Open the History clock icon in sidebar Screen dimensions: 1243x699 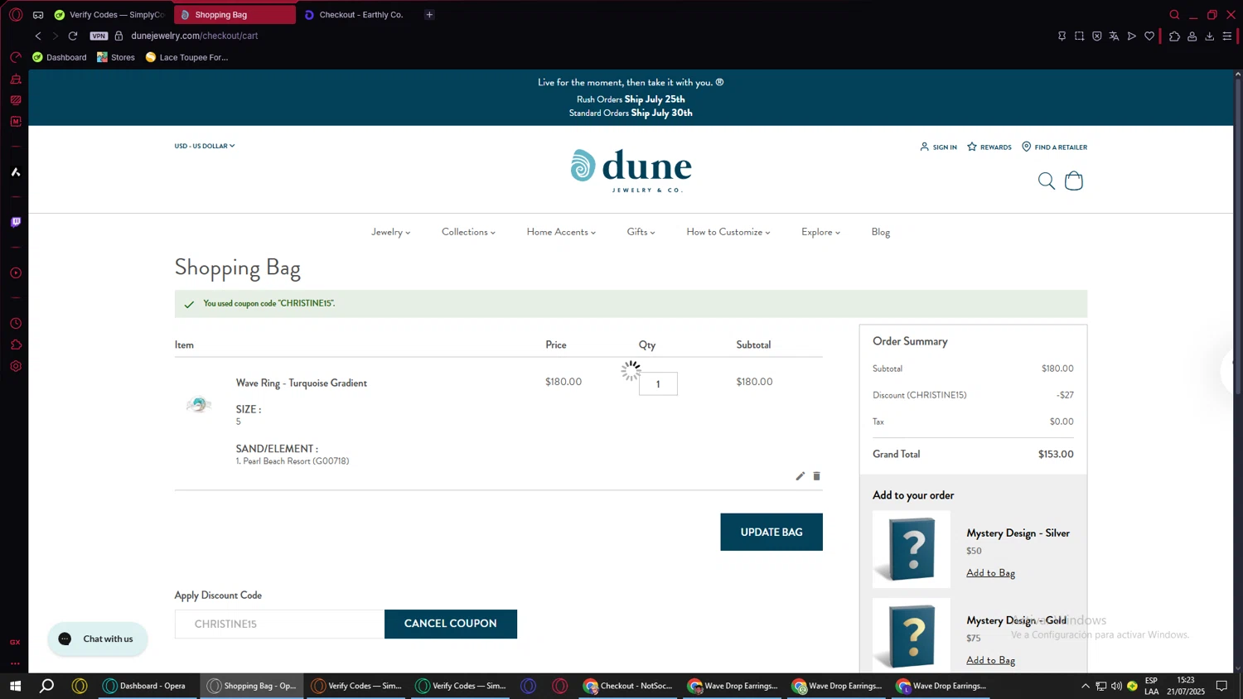(16, 323)
